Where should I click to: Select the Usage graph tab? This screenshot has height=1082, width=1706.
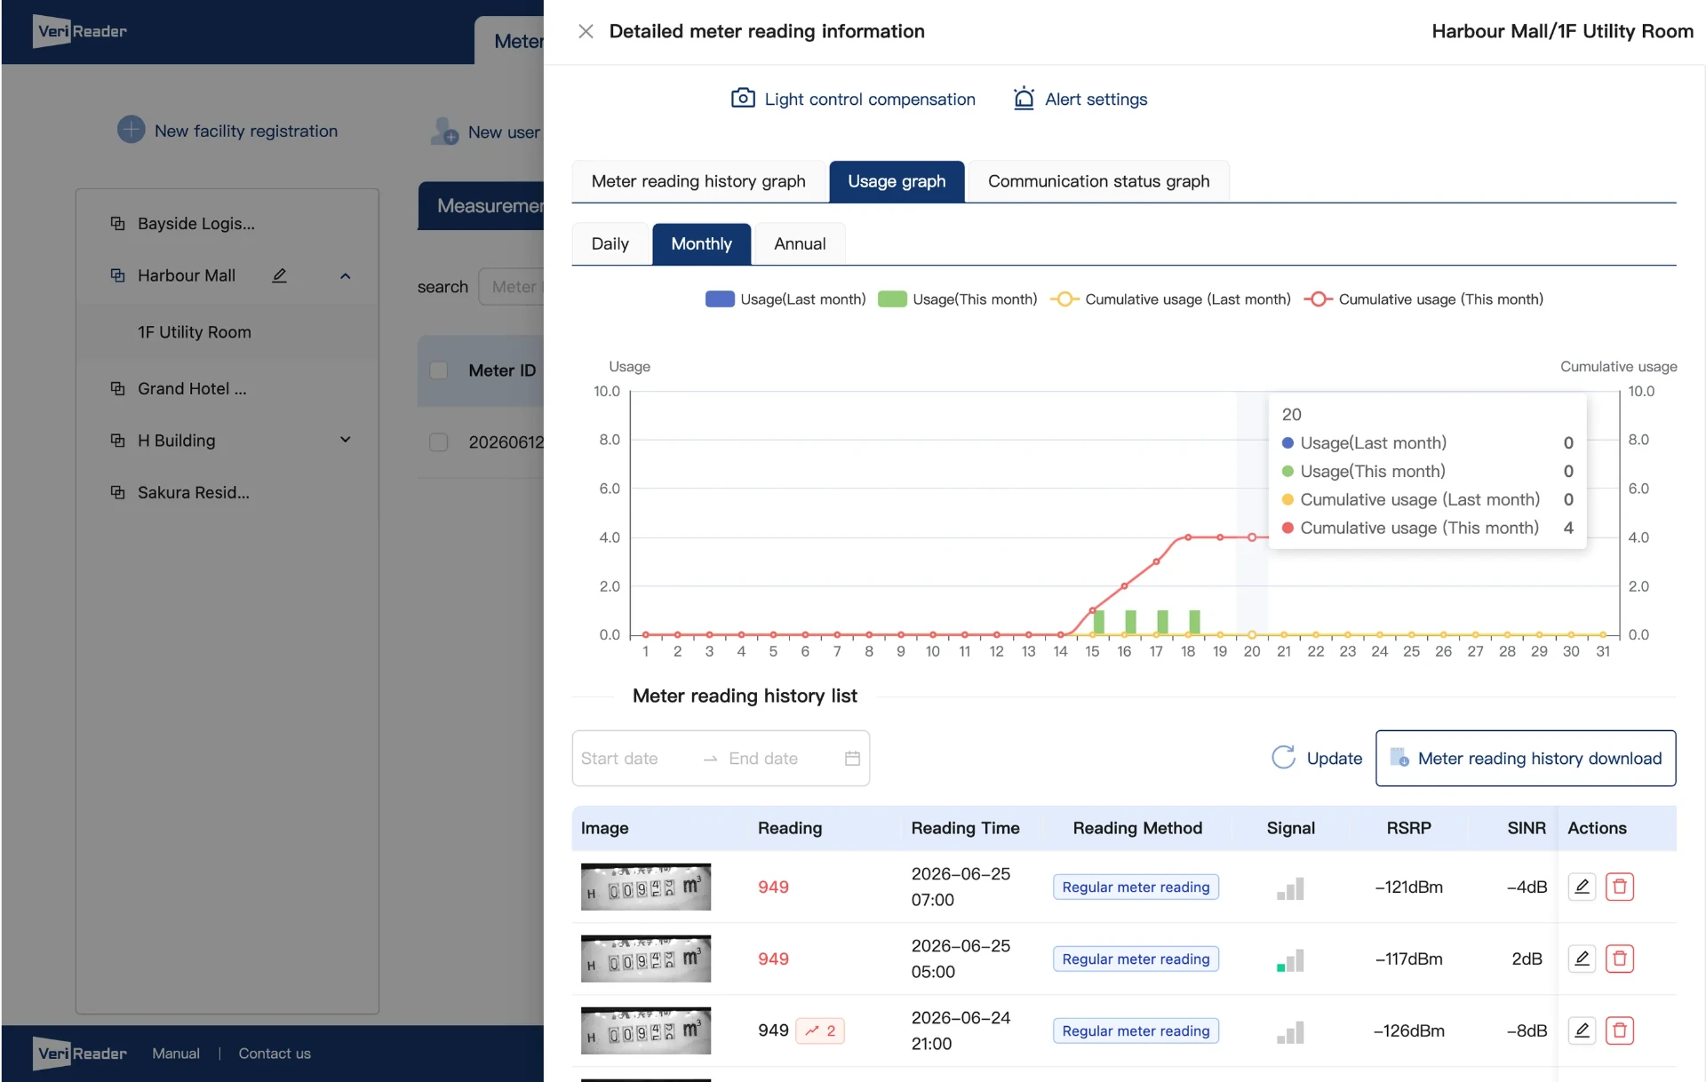(x=897, y=181)
